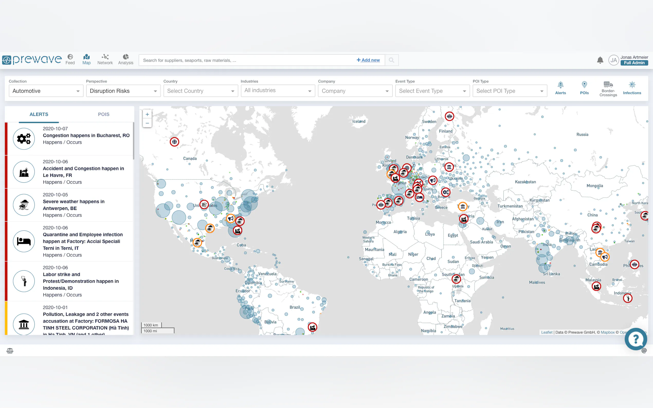Zoom in on the map
Image resolution: width=653 pixels, height=408 pixels.
click(x=147, y=114)
